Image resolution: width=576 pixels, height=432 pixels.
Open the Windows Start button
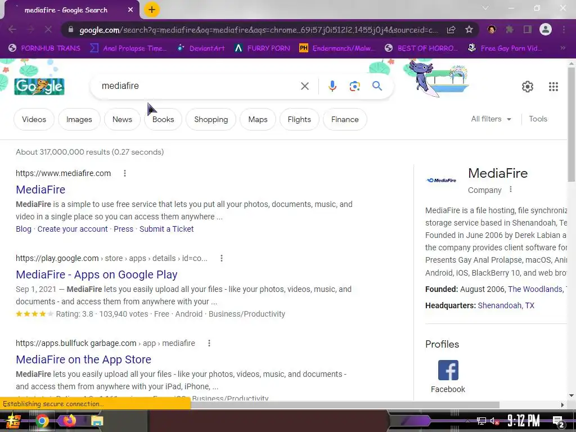[x=13, y=421]
